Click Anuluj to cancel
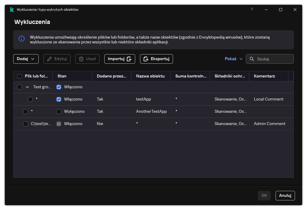Viewport: 307px width, 210px height. pos(285,195)
